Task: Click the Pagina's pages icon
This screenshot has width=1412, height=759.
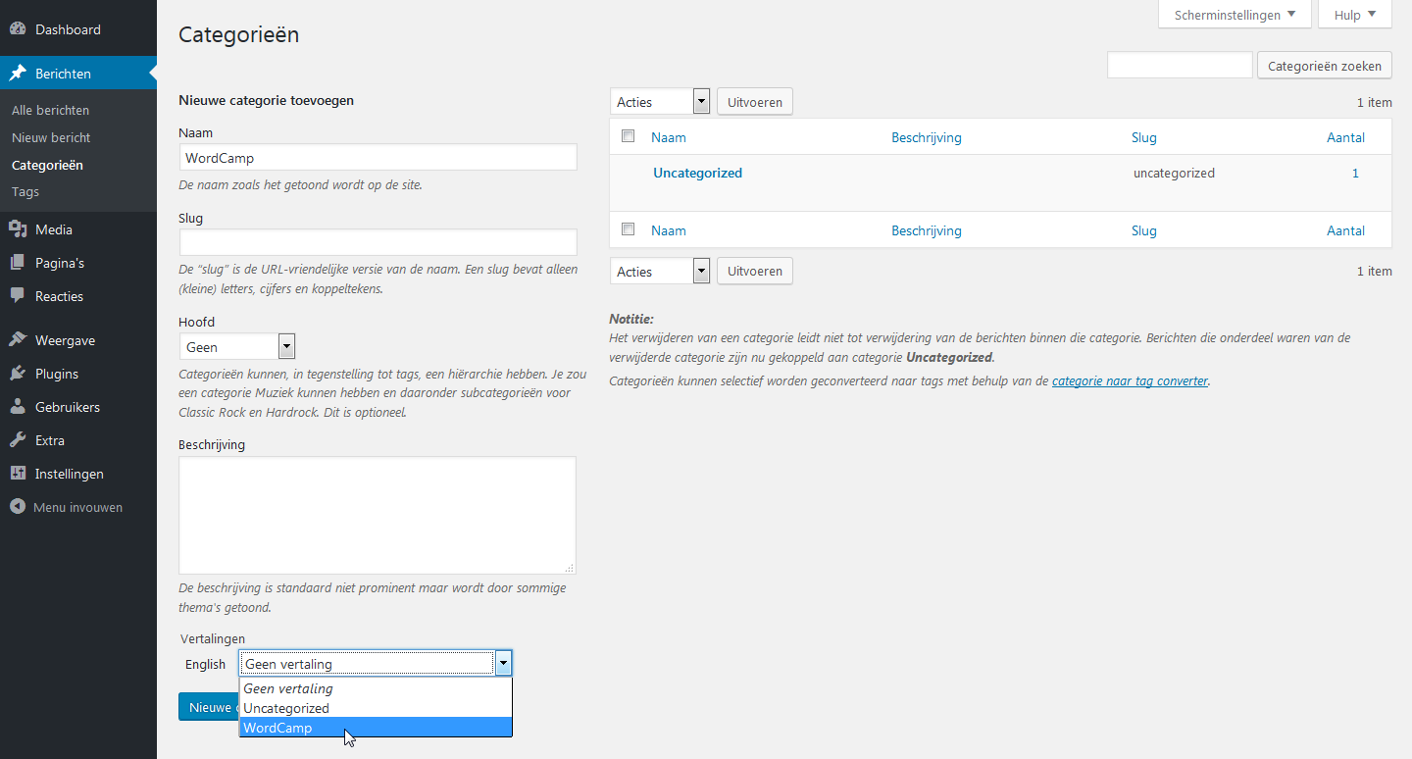Action: [18, 263]
